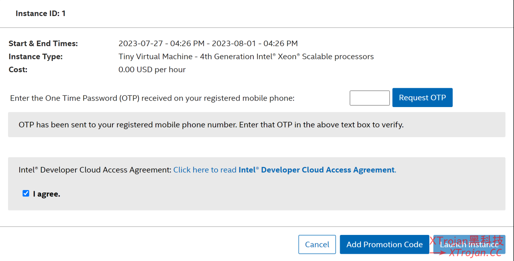514x261 pixels.
Task: Cancel the instance dialog
Action: coord(317,244)
